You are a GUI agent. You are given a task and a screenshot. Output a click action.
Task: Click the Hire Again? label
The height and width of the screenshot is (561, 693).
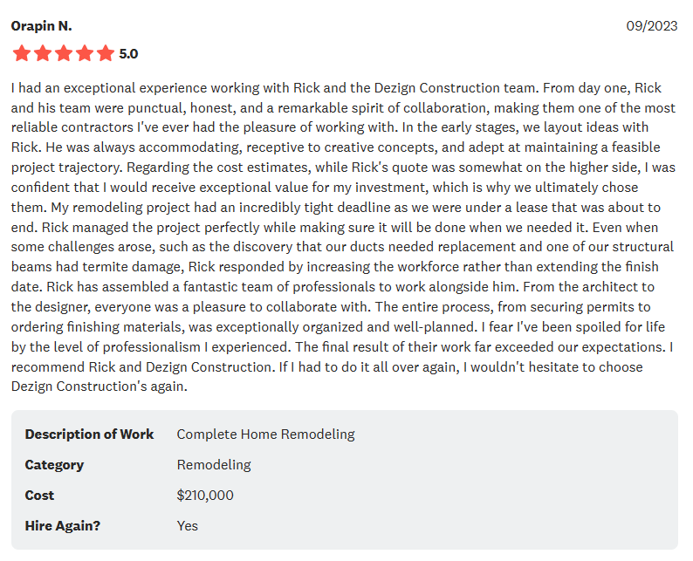(62, 526)
